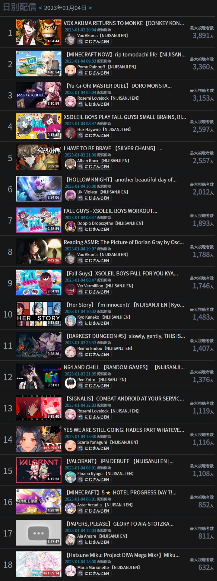Screen dimensions: 217x581
Task: Open the DONKEY KONG stream thumbnail
Action: (39, 32)
